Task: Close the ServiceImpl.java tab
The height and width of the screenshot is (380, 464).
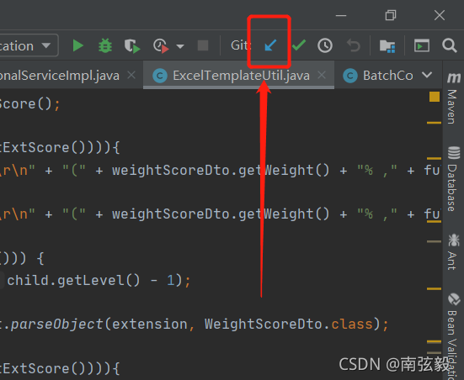Action: tap(131, 75)
